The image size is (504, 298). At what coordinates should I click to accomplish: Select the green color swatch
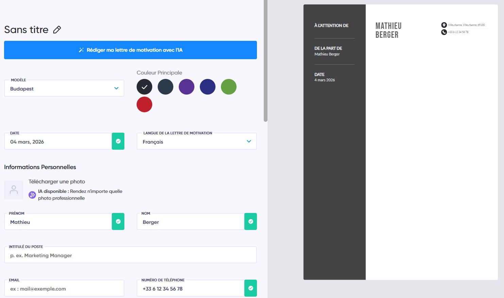pyautogui.click(x=228, y=86)
